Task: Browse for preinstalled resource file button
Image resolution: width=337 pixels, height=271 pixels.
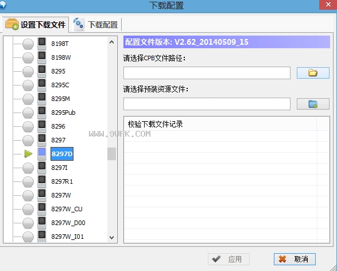Action: (313, 104)
